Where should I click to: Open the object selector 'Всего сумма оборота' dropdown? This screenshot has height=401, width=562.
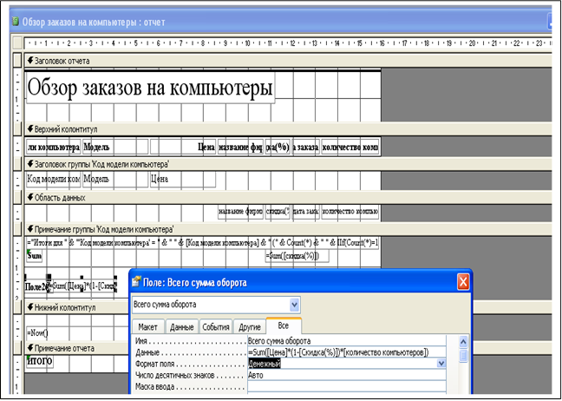click(294, 305)
